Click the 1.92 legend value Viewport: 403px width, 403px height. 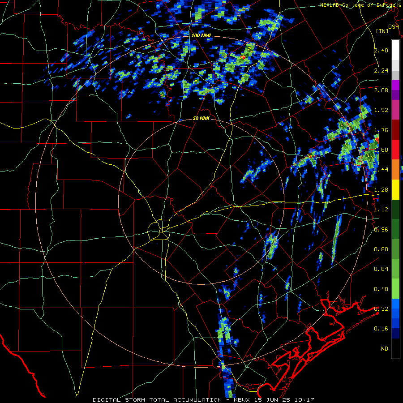[x=381, y=110]
